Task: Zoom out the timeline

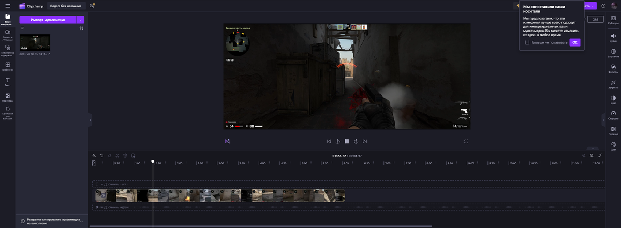Action: click(x=584, y=155)
